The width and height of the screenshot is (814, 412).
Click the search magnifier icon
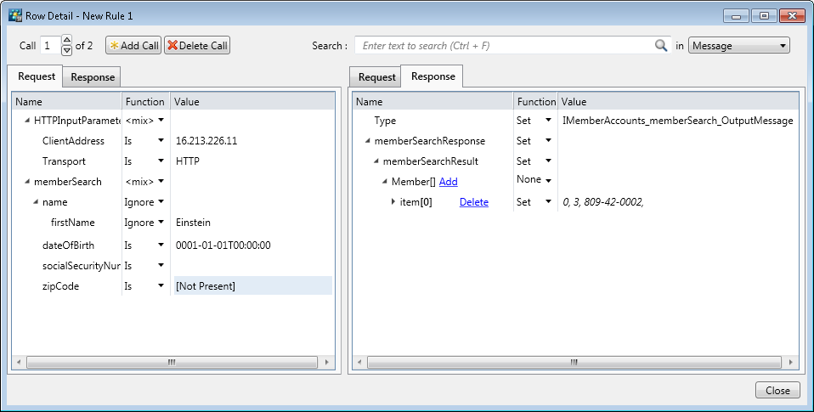[661, 46]
